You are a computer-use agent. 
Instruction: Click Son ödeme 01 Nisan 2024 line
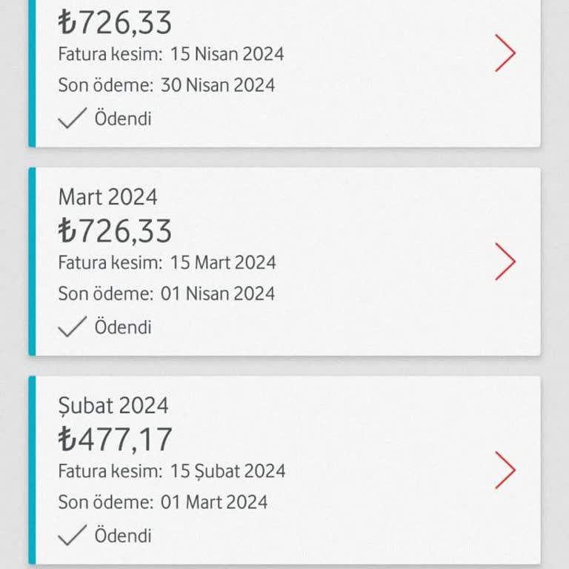coord(166,293)
